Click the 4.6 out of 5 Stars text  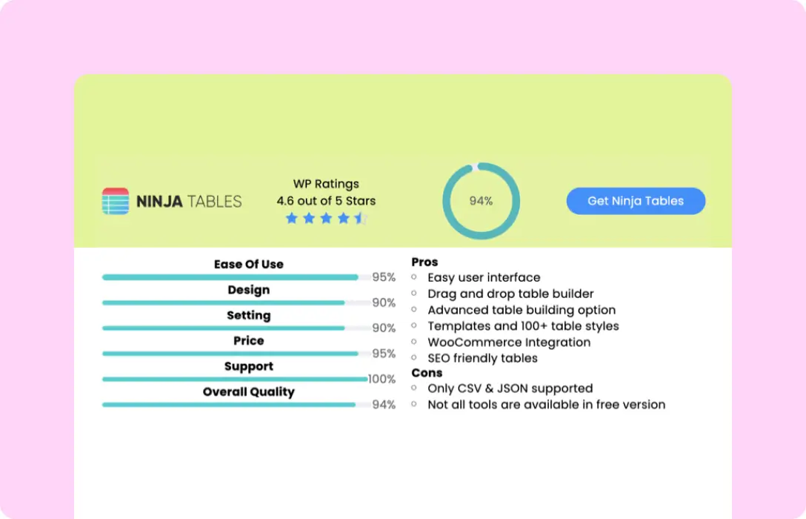coord(326,201)
